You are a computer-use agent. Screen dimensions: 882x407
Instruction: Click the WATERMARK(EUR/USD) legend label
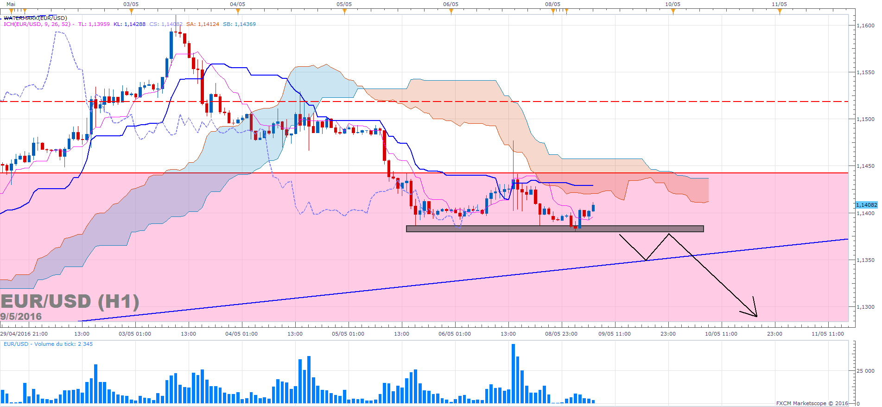[35, 18]
